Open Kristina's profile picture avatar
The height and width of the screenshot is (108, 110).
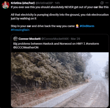[x=5, y=5]
